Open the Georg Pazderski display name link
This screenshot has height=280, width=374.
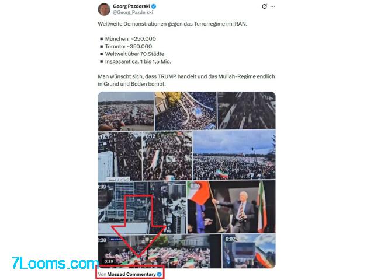pyautogui.click(x=131, y=6)
